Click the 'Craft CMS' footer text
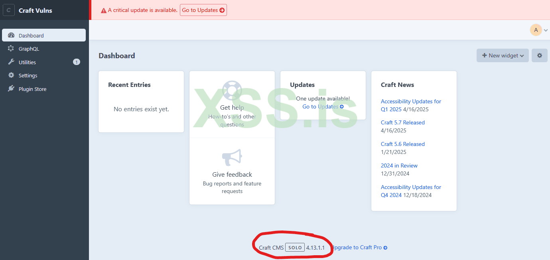 271,248
